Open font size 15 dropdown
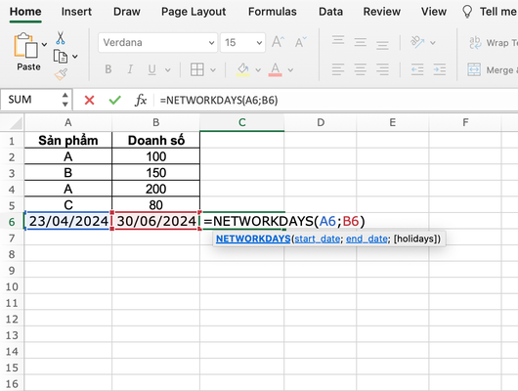Screen dimensions: 518x391 259,43
